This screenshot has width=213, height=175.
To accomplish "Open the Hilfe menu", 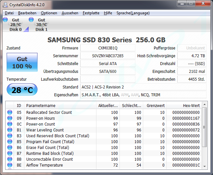I will click(108, 13).
